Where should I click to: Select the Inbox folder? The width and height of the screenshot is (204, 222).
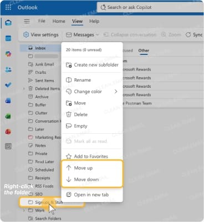click(x=40, y=48)
